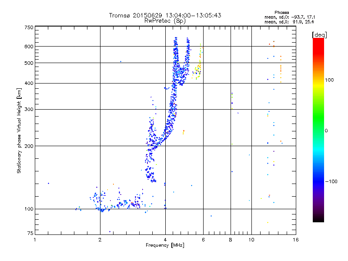Click the '300' height tick label

tap(29, 110)
